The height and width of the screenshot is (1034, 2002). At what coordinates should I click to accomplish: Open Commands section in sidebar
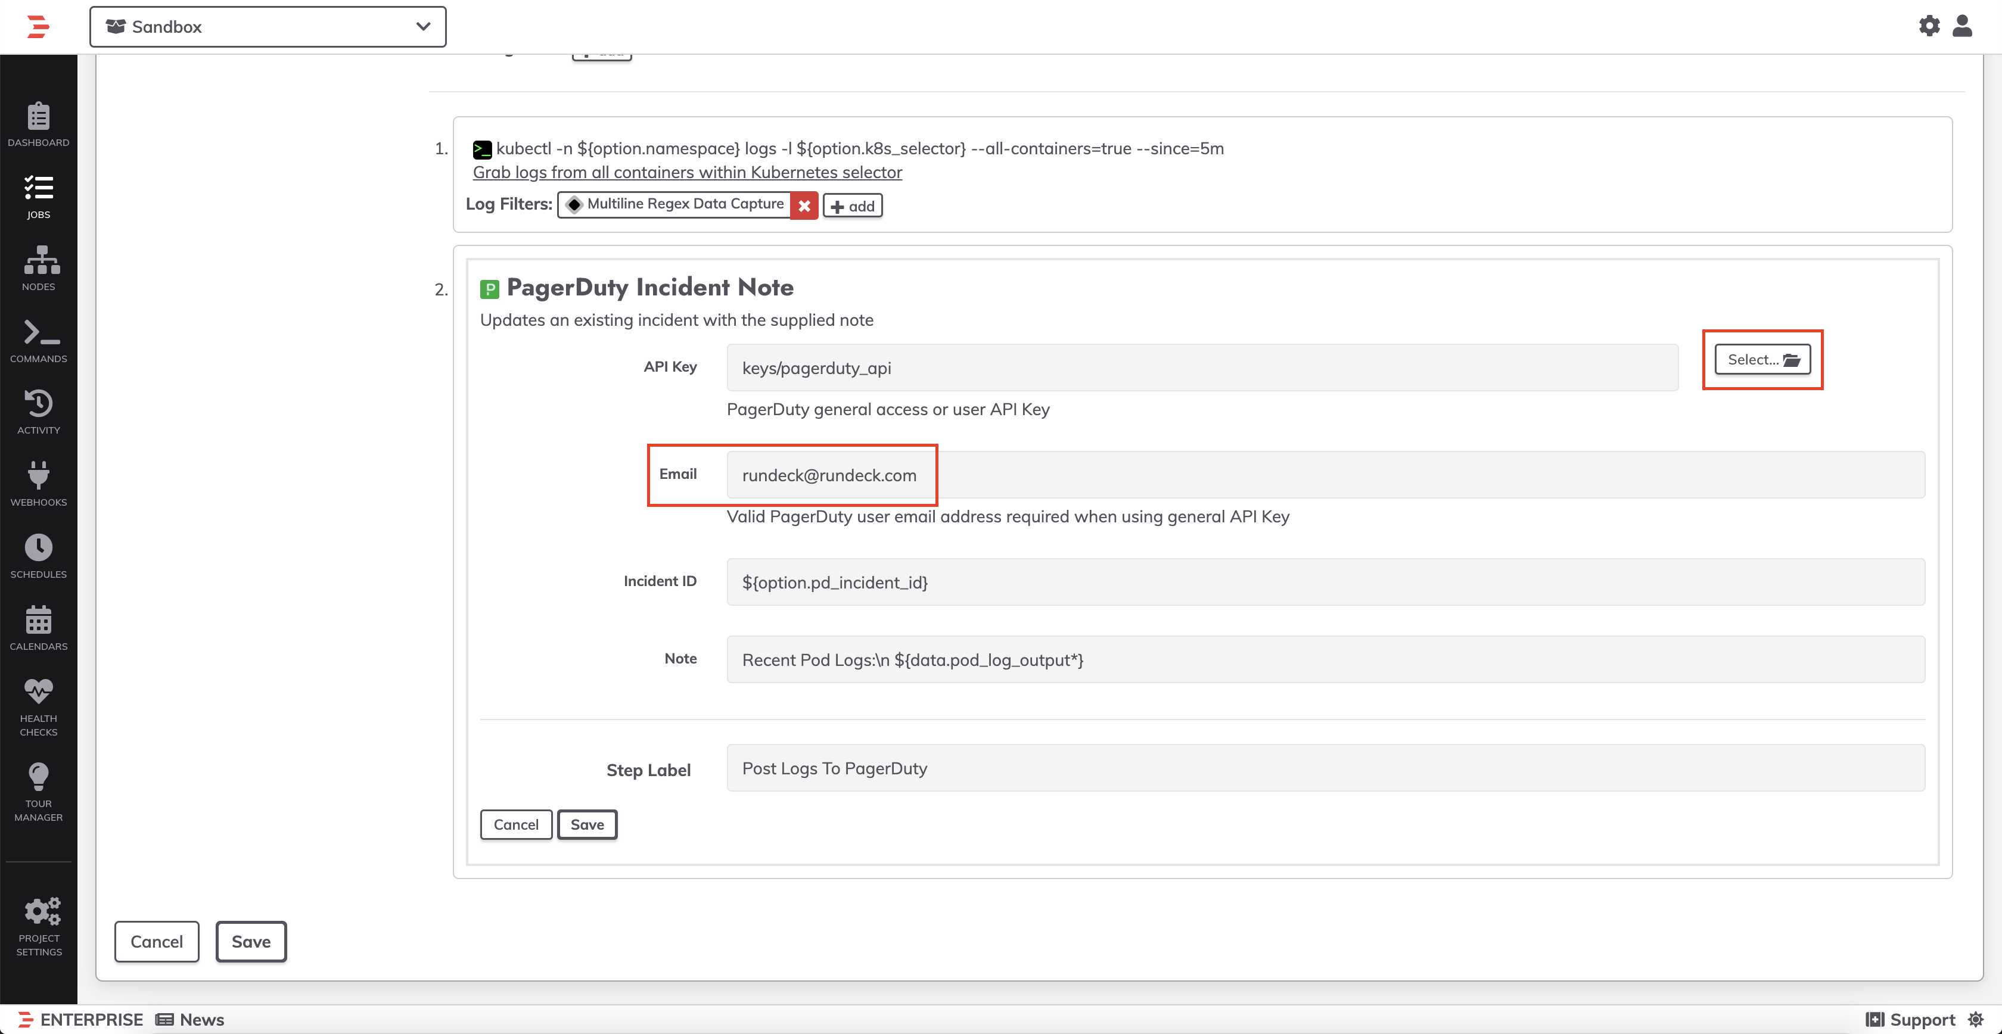coord(38,341)
